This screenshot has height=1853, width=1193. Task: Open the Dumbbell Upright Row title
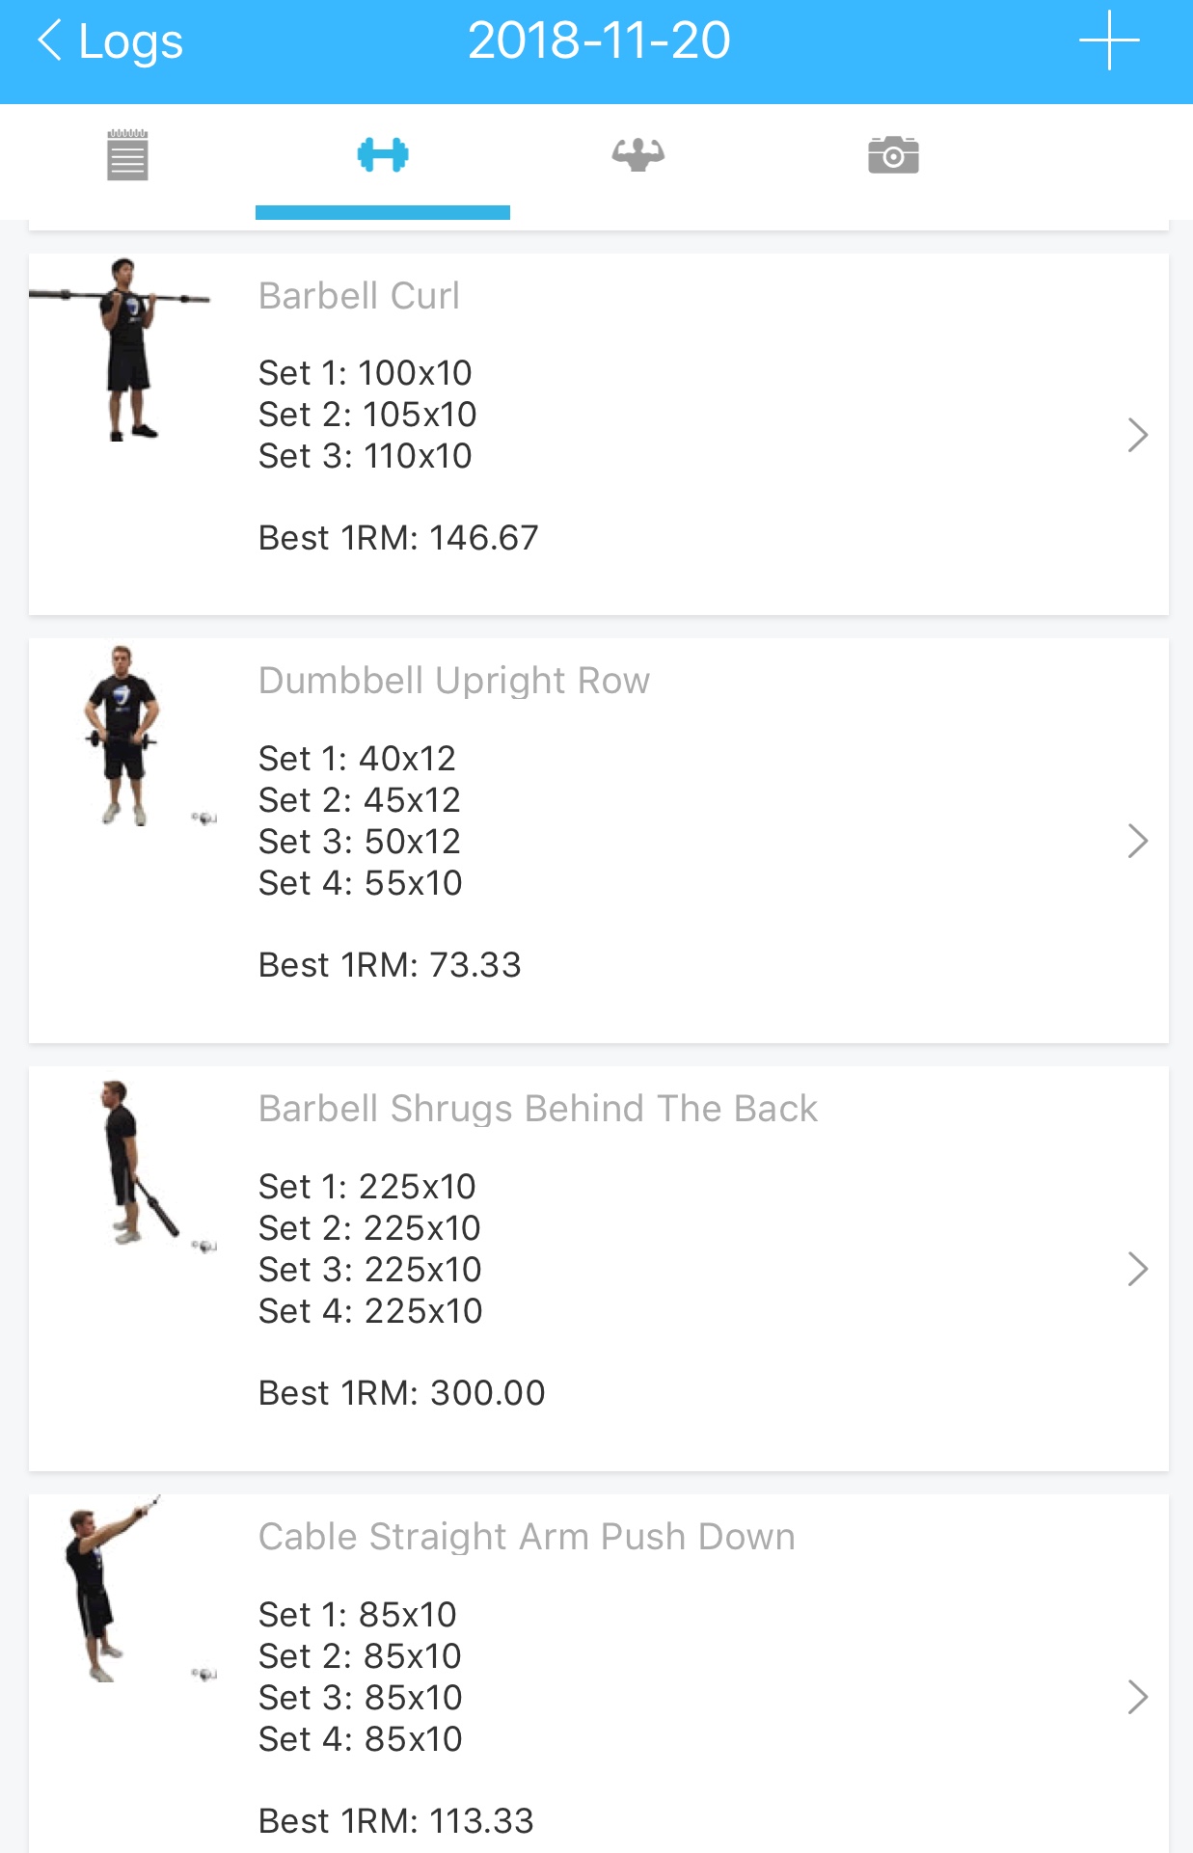pos(453,681)
